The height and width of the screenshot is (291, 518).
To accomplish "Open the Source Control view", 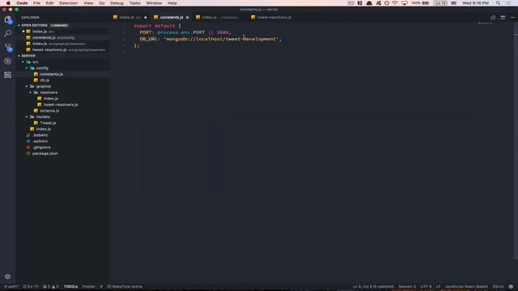I will 8,47.
